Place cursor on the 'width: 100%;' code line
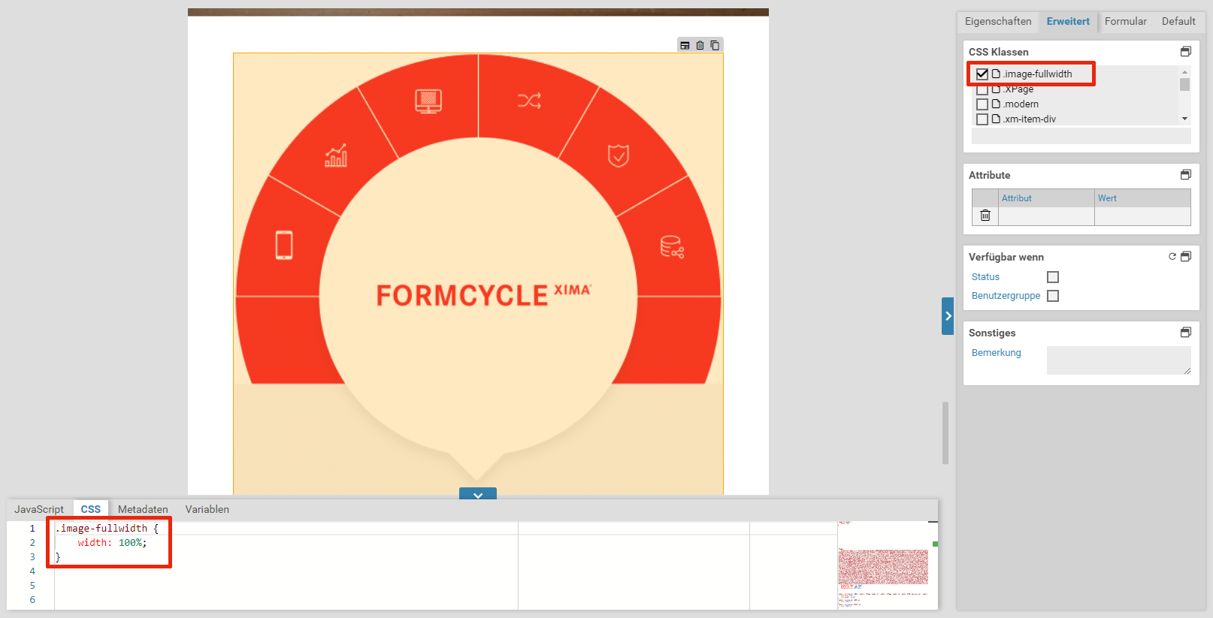This screenshot has width=1213, height=618. (112, 543)
